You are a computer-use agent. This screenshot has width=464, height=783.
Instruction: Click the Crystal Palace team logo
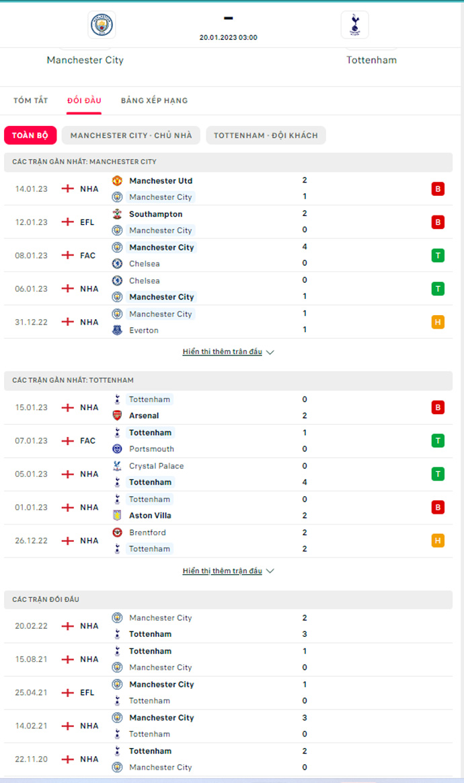pos(117,466)
